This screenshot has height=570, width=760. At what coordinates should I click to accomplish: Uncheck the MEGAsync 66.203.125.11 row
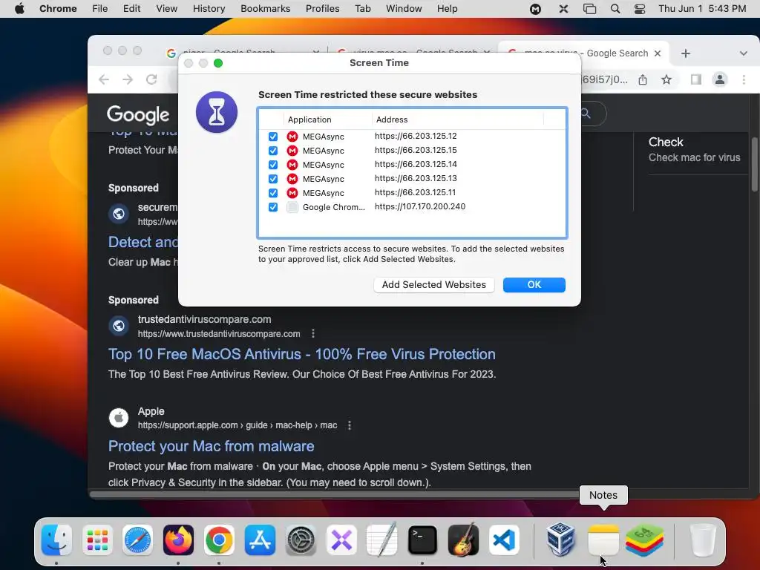click(x=273, y=193)
